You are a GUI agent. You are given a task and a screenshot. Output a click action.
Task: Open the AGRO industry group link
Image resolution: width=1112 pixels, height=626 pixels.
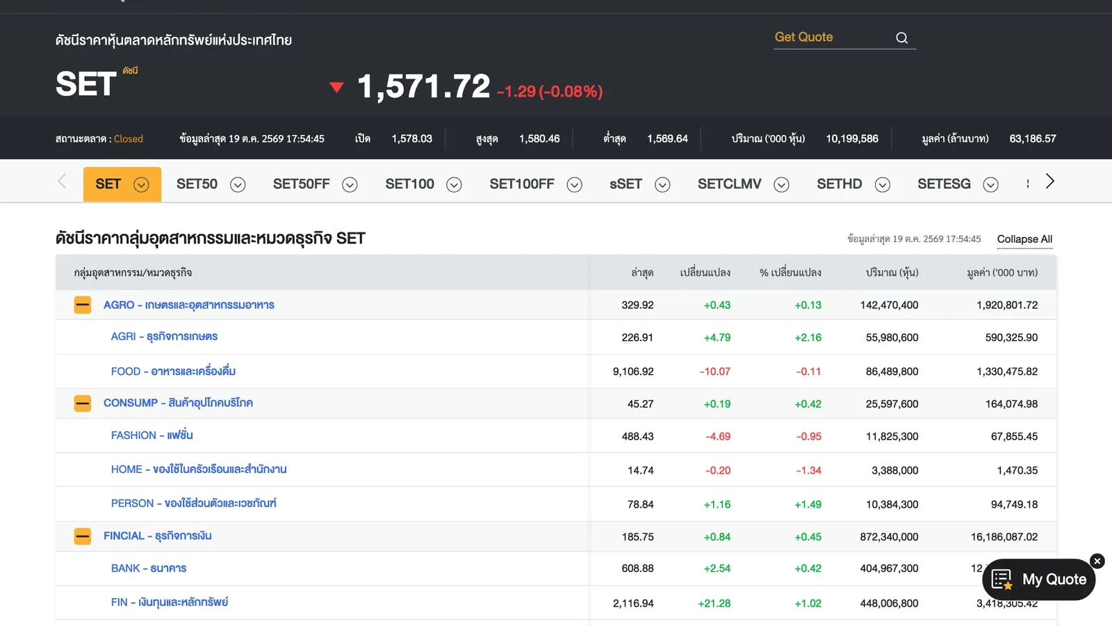pos(189,305)
